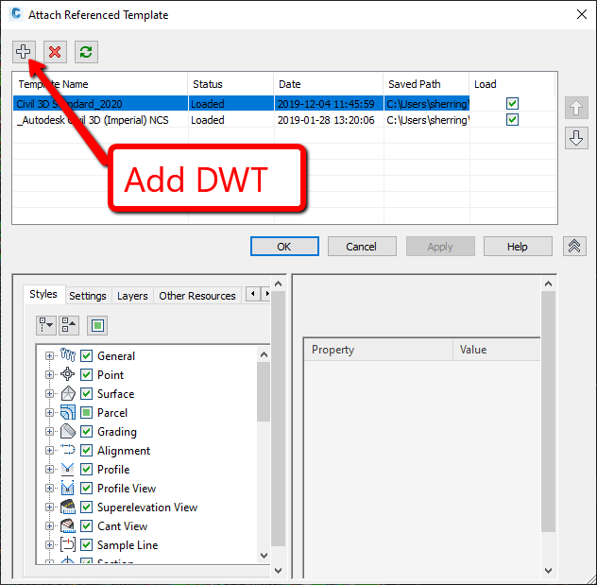
Task: Toggle the Point checkbox
Action: (86, 374)
